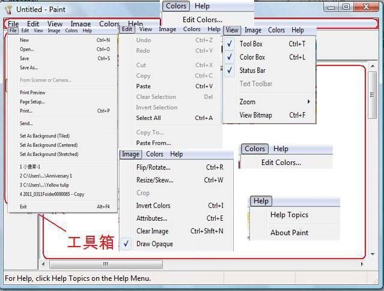This screenshot has width=384, height=291.
Task: Toggle the Draw Opaque checked option
Action: point(176,244)
